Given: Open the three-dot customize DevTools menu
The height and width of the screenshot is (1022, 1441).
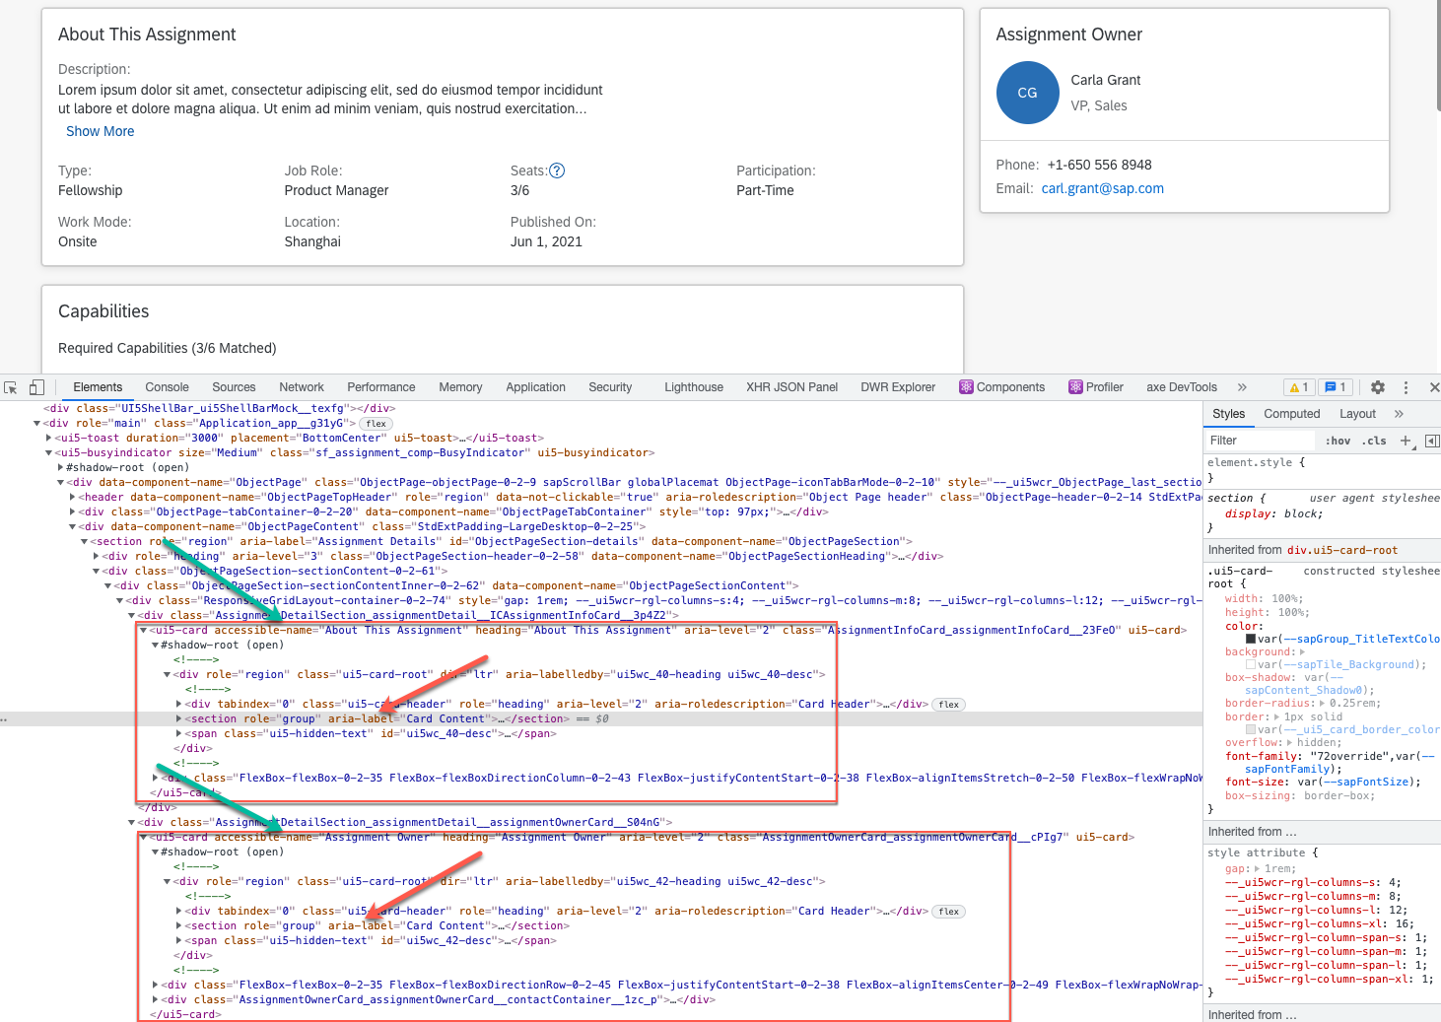Looking at the screenshot, I should click(1405, 387).
